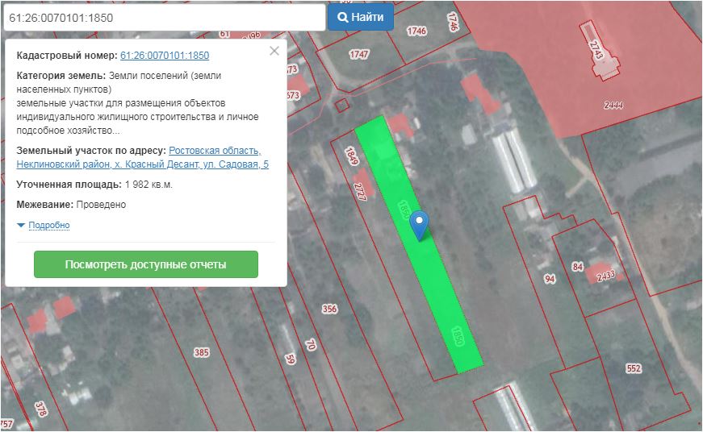703x432 pixels.
Task: Focus the cadastral number search field
Action: click(x=163, y=17)
